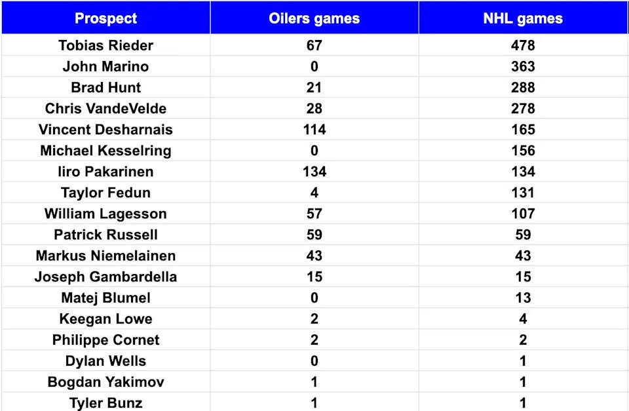Select the Patrick Russell name cell
This screenshot has height=411, width=629.
point(105,235)
